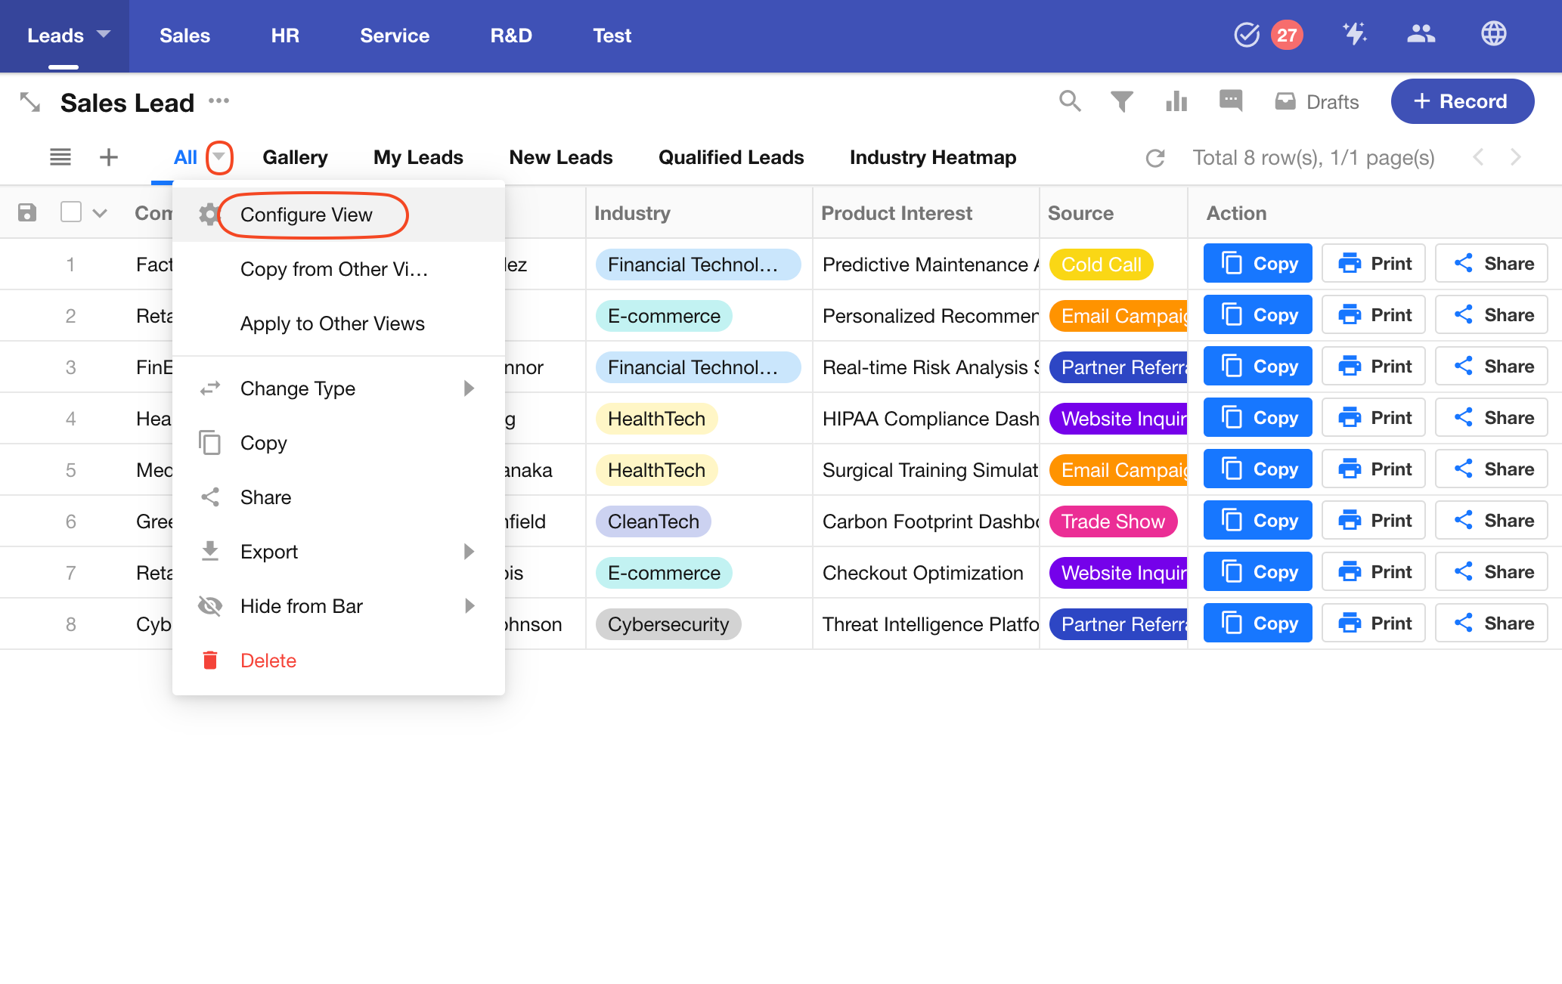Screen dimensions: 1562x984
Task: Click the Cold Call source tag
Action: pos(1101,265)
